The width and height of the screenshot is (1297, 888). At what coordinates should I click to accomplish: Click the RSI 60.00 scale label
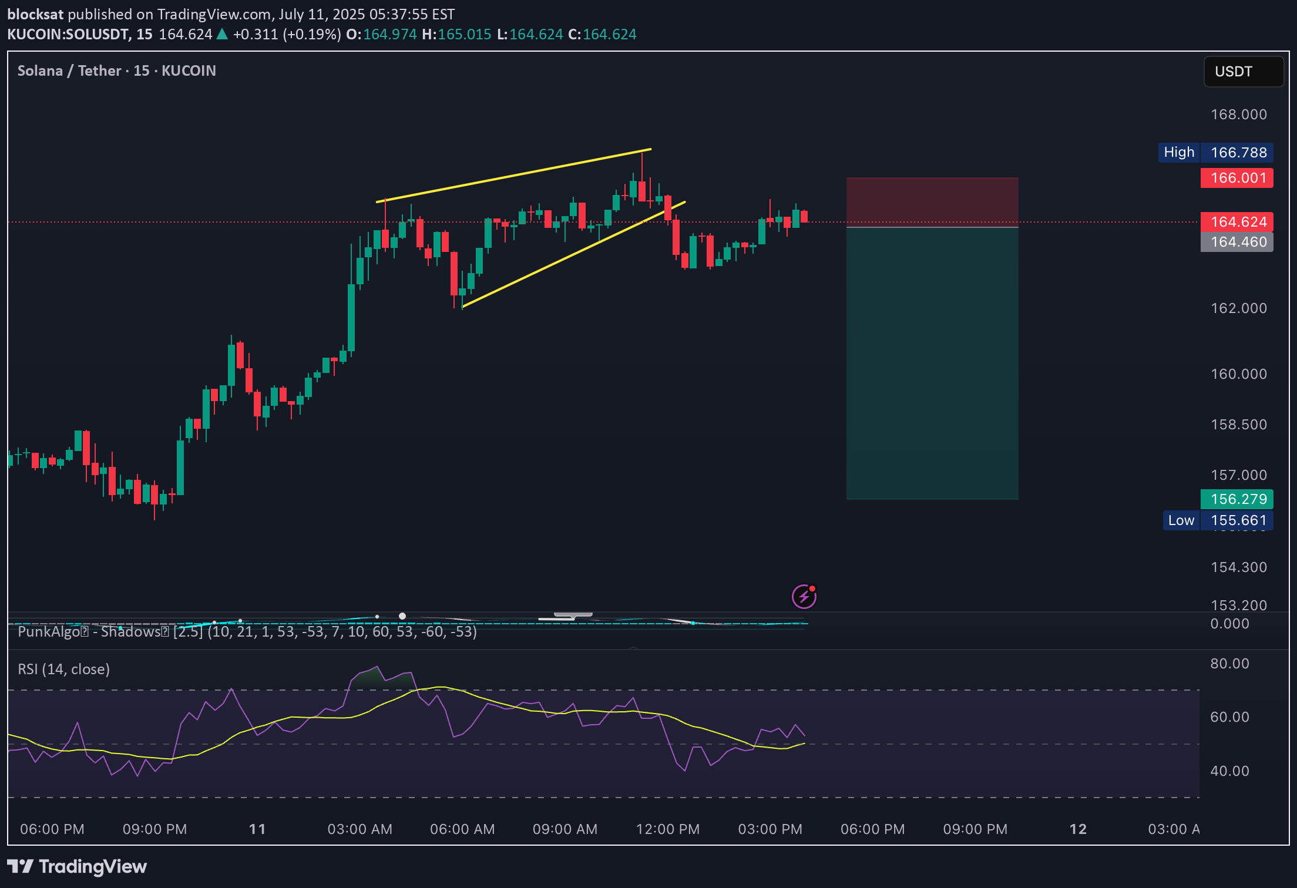point(1229,717)
